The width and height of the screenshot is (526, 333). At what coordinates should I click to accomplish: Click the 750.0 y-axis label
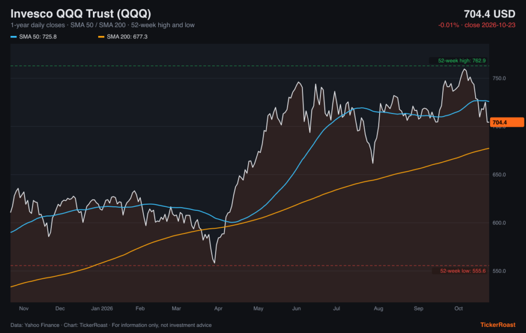tap(499, 79)
